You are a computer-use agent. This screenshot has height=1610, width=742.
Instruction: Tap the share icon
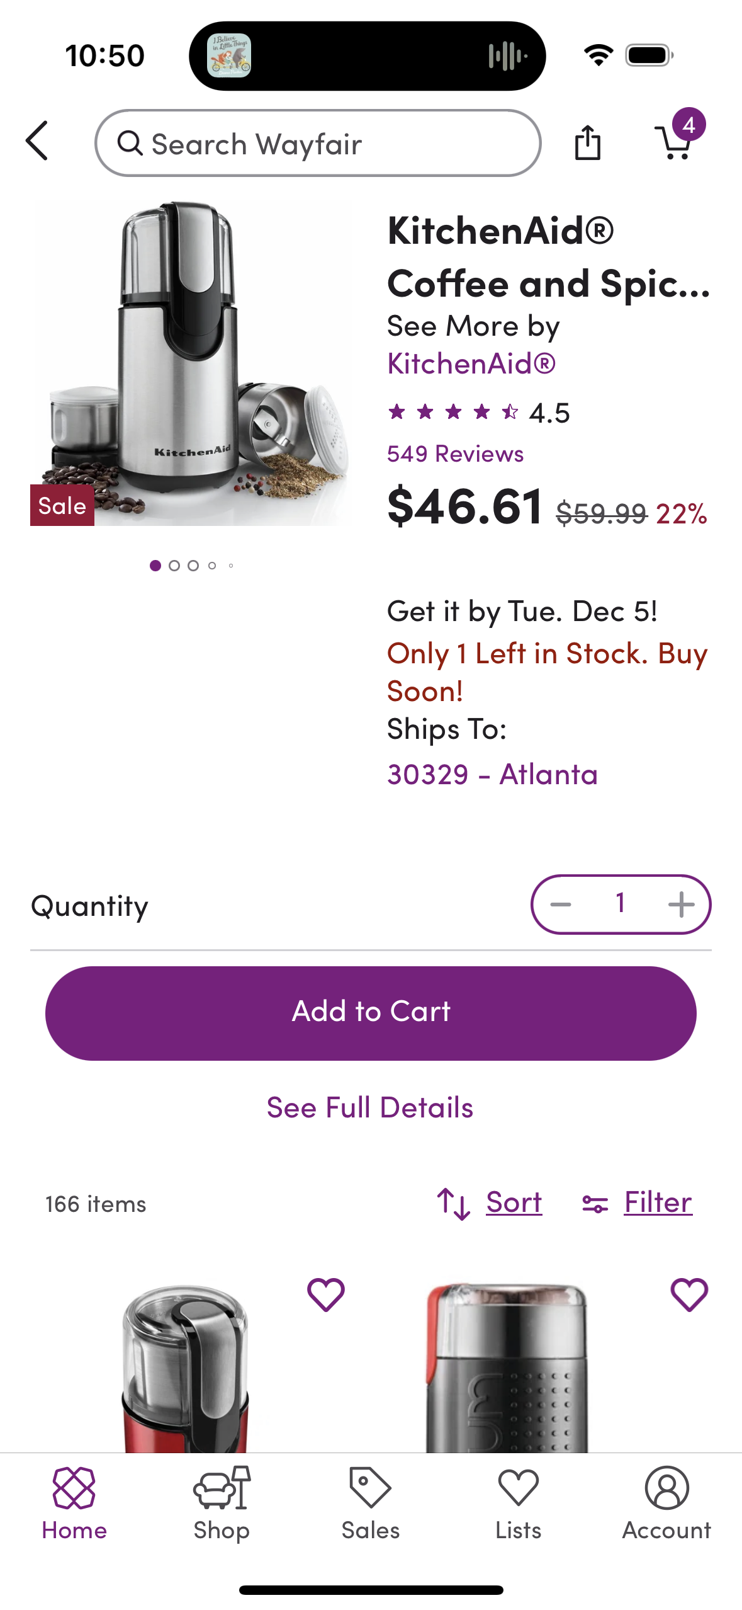[587, 143]
